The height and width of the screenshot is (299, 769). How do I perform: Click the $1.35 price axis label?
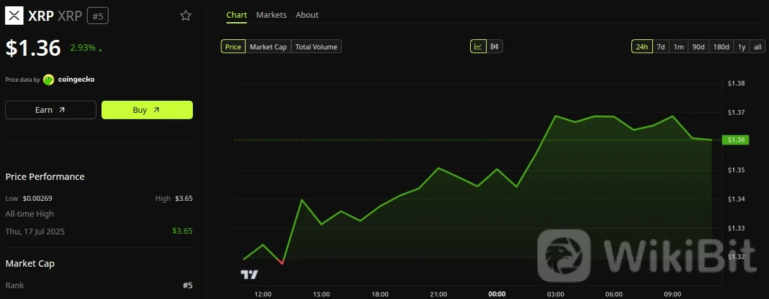[x=737, y=170]
